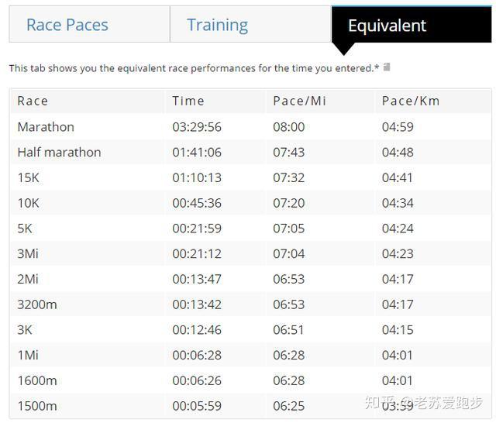
Task: Click the 3200m row label
Action: (37, 304)
